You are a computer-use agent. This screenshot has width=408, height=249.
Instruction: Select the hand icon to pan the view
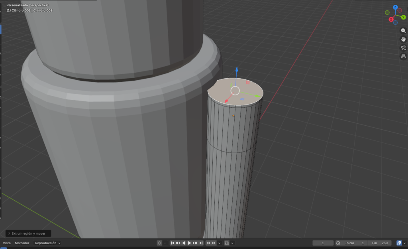click(x=403, y=39)
